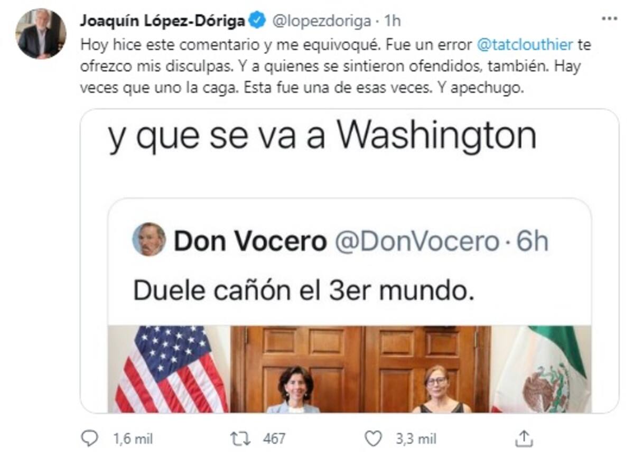Retweet this post using the retweet icon

click(x=240, y=438)
